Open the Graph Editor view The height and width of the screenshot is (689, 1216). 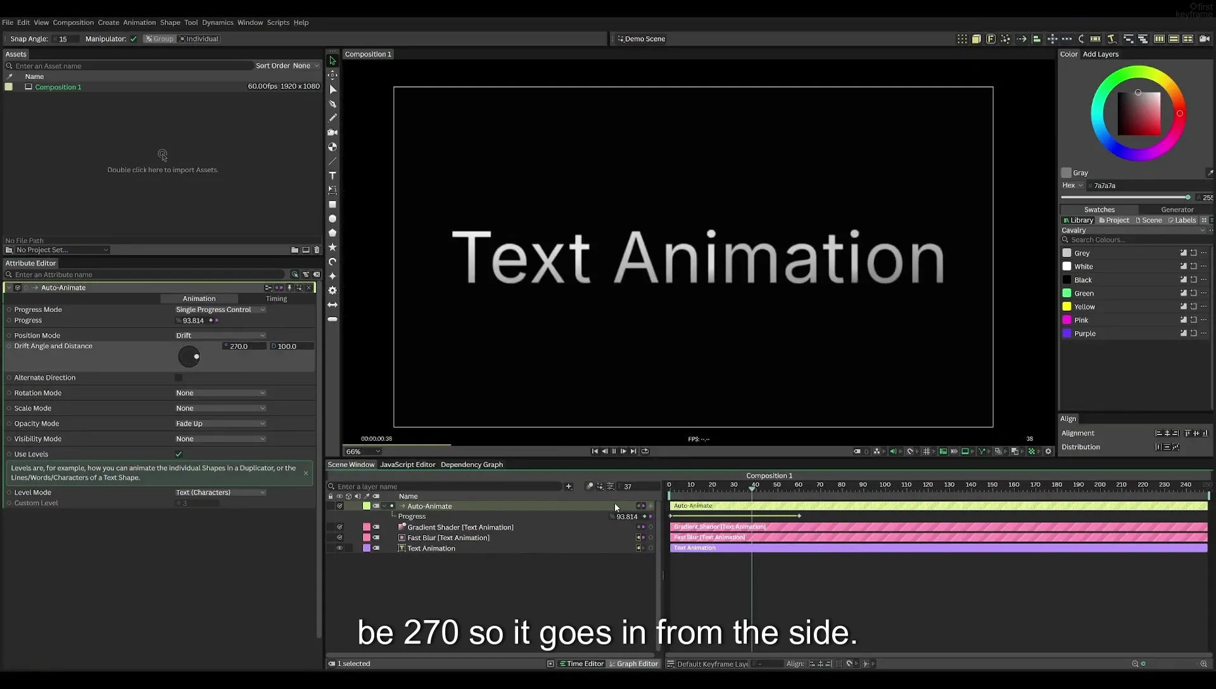point(633,664)
